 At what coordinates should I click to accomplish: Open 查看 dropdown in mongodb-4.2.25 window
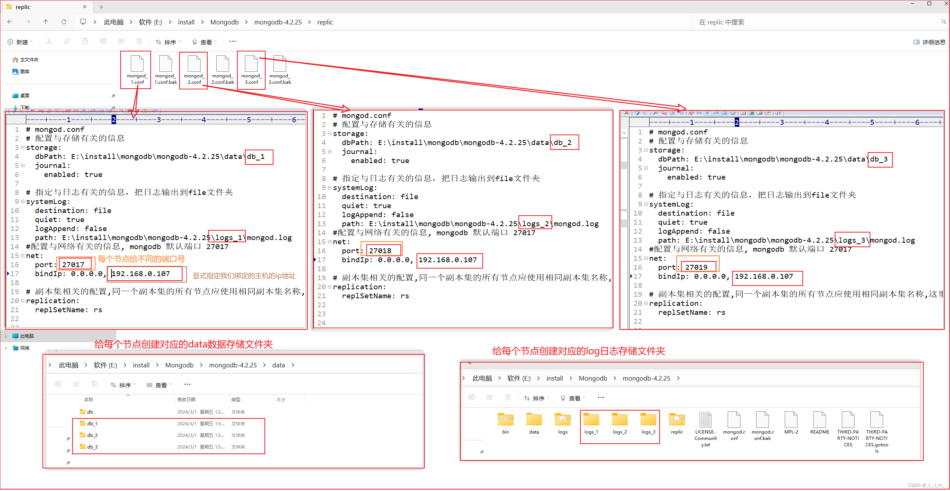point(573,398)
